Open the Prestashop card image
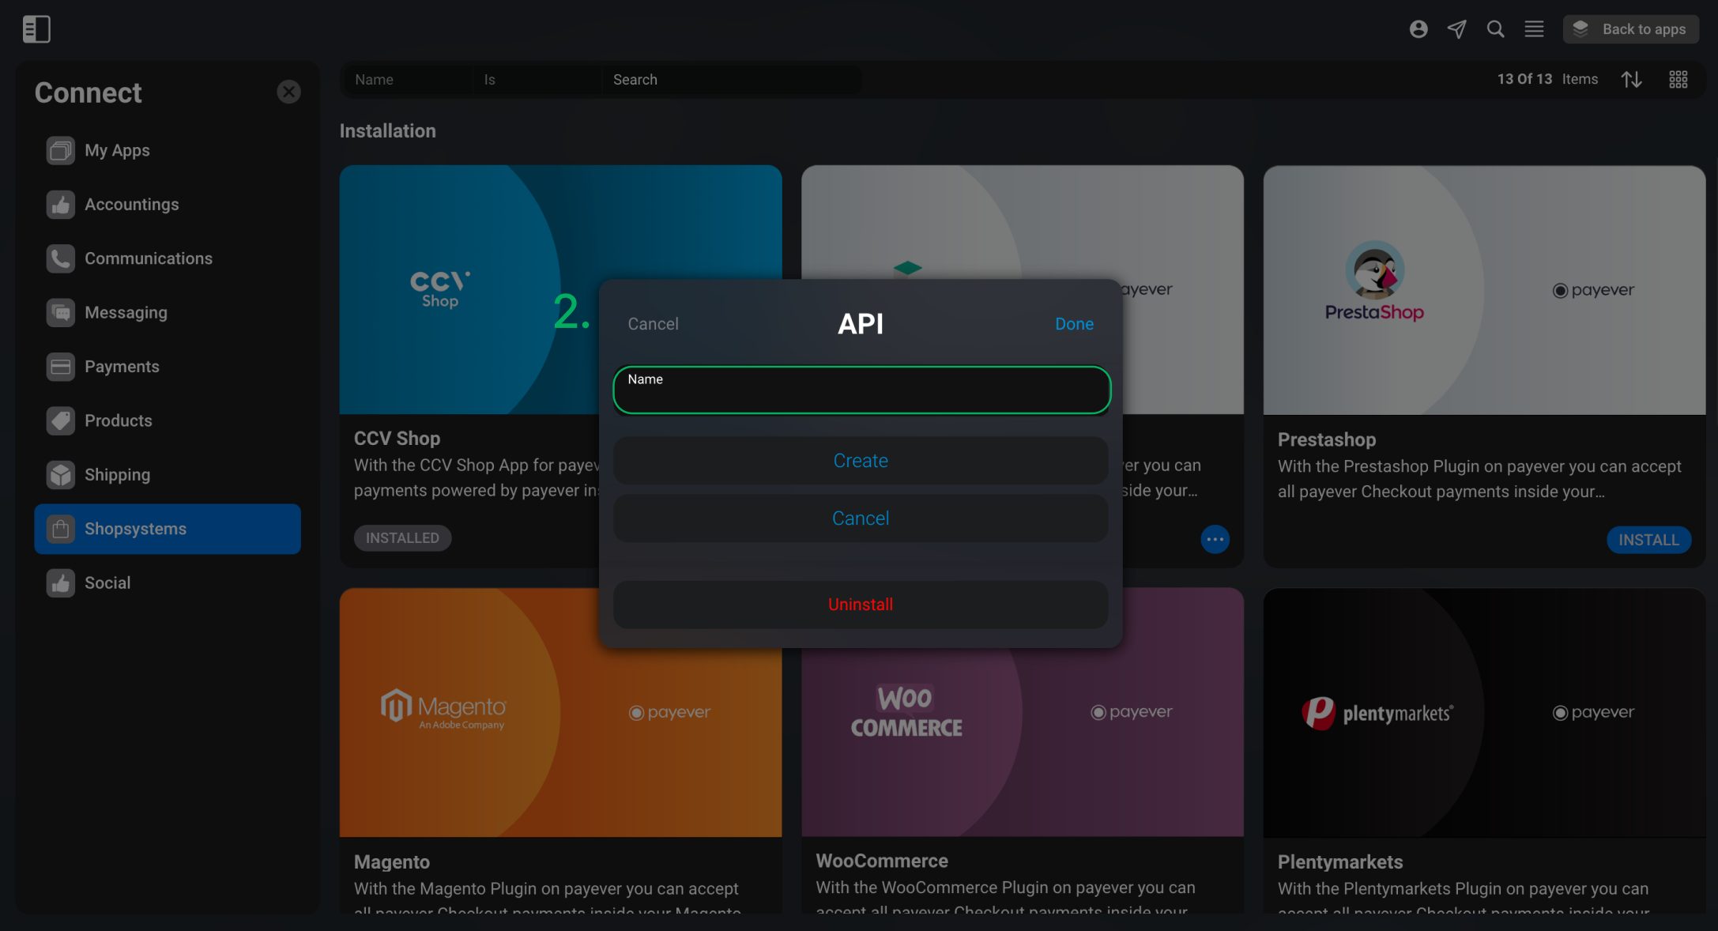 [1484, 289]
